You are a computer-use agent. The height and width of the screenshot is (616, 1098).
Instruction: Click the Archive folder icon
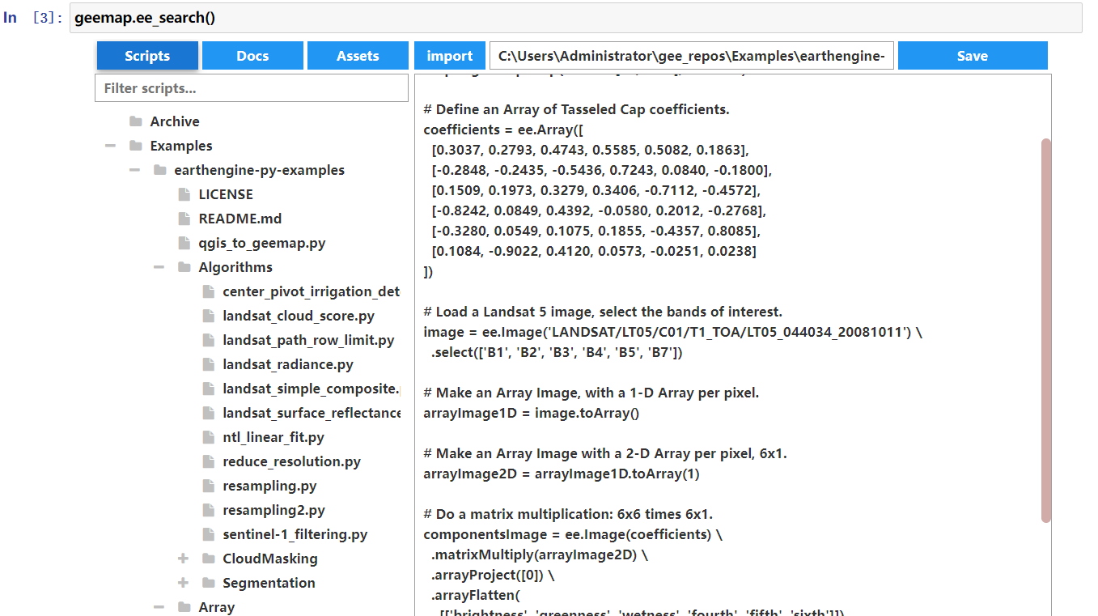136,121
